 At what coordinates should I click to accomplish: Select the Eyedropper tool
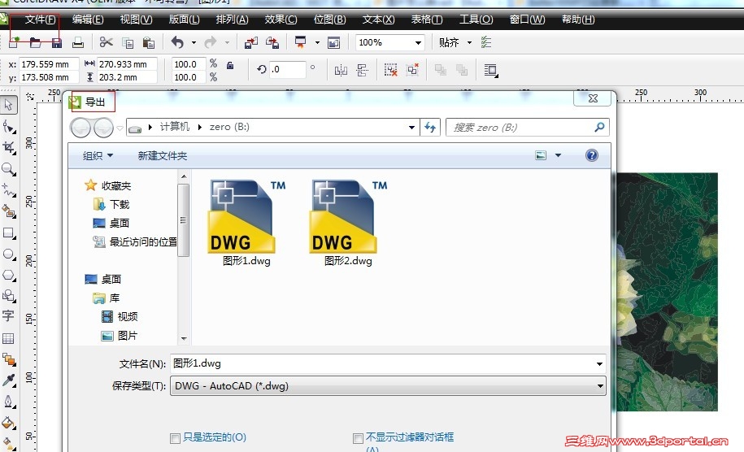[x=9, y=380]
